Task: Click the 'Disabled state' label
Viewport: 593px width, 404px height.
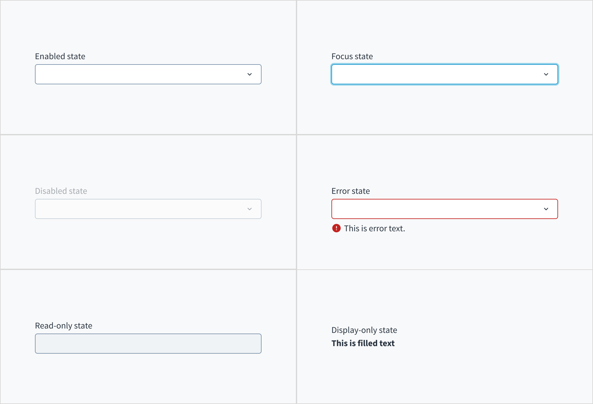Action: (x=61, y=191)
